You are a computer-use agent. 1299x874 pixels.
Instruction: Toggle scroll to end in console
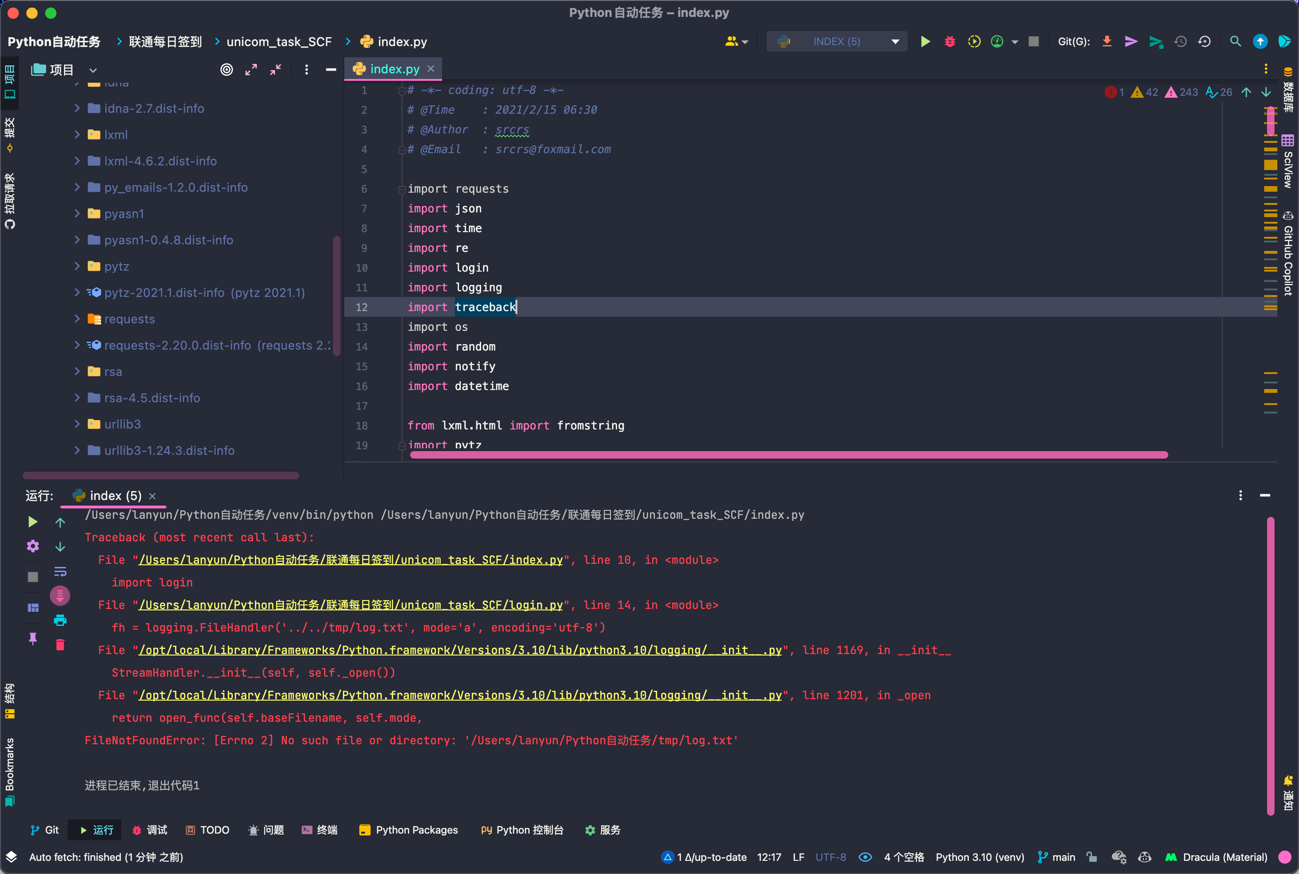pos(60,596)
